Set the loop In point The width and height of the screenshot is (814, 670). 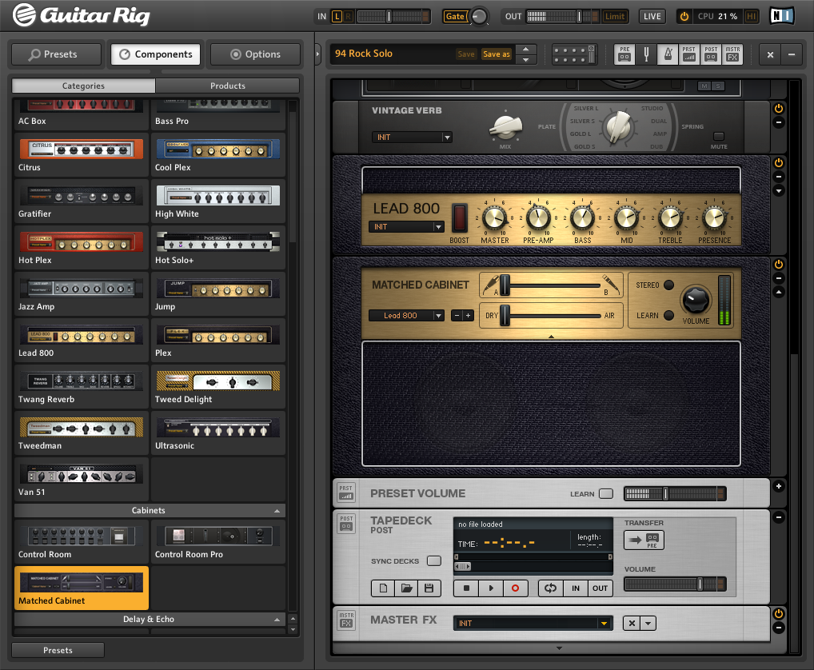575,588
